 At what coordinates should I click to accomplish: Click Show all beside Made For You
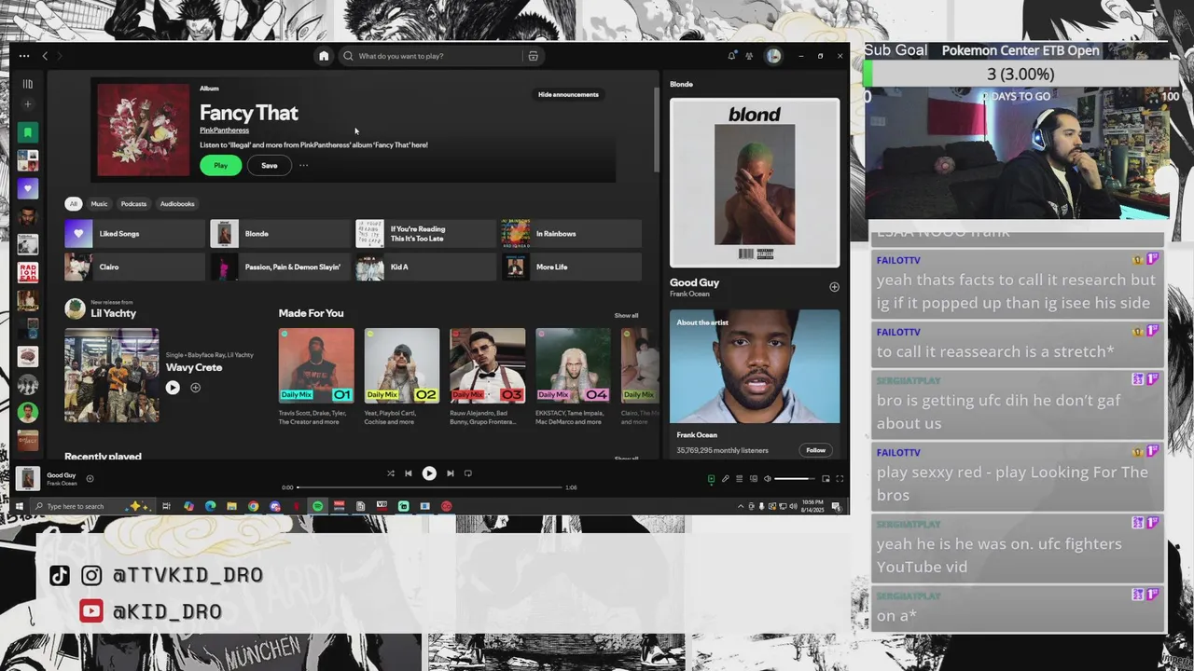tap(626, 316)
